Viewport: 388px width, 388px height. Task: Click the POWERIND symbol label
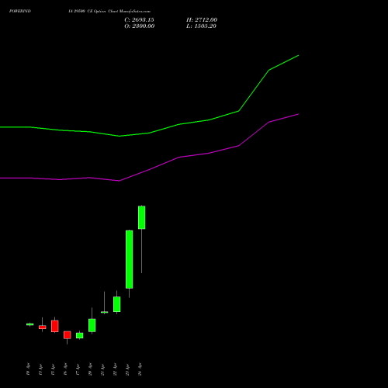pos(20,11)
